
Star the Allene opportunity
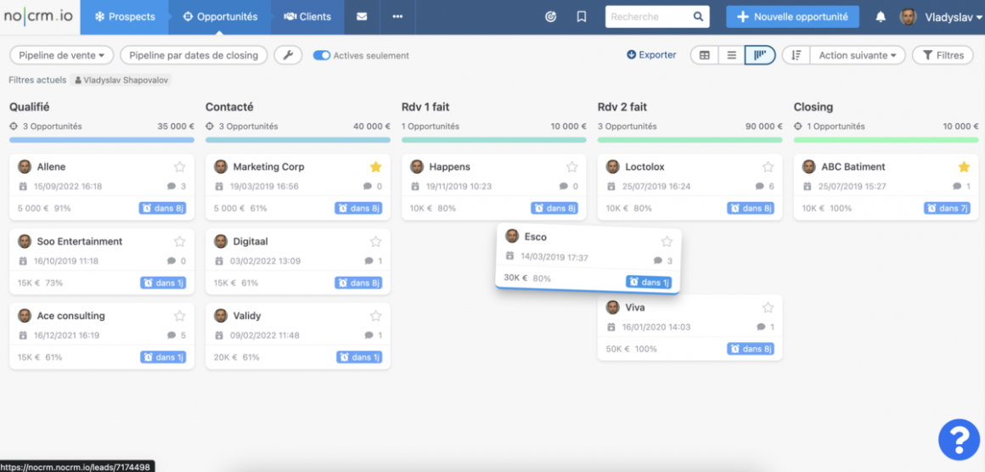point(179,167)
